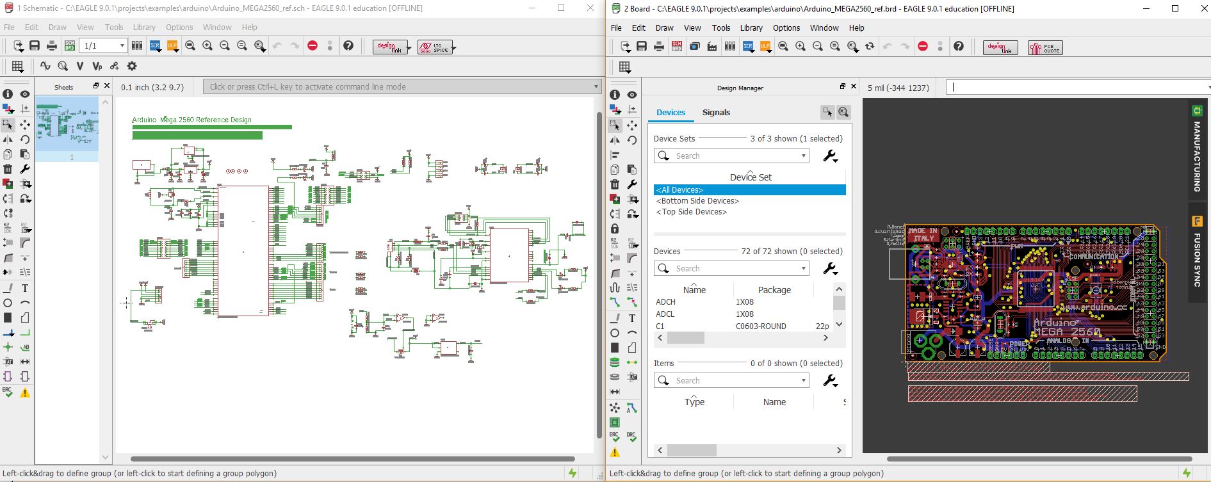1211x482 pixels.
Task: Switch to Signals tab in Design Manager
Action: pos(716,113)
